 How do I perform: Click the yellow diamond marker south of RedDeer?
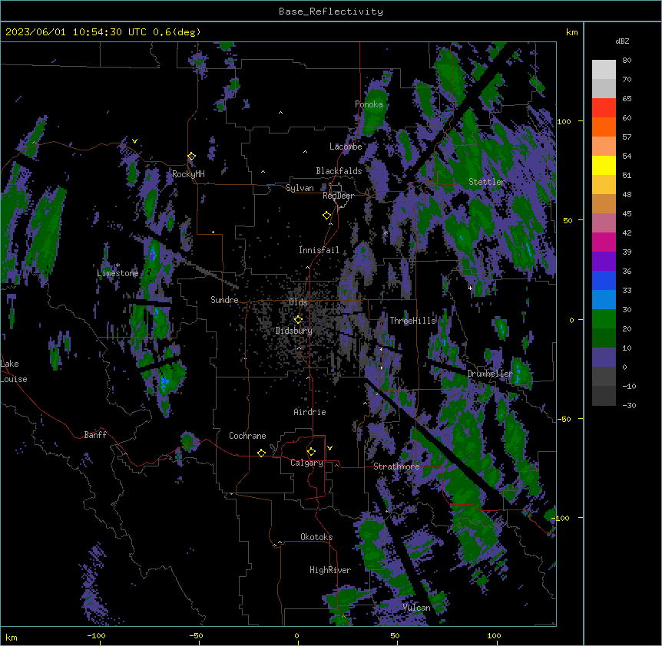click(327, 216)
